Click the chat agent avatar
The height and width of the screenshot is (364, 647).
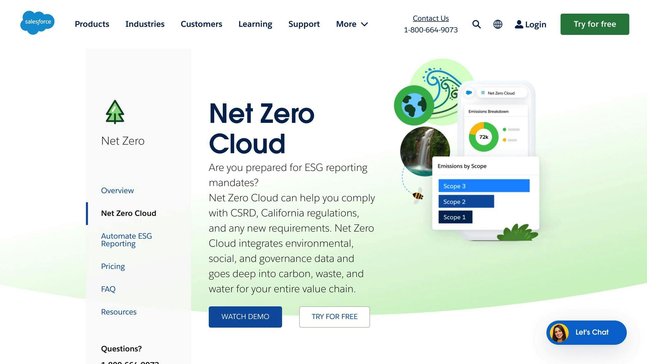click(559, 333)
